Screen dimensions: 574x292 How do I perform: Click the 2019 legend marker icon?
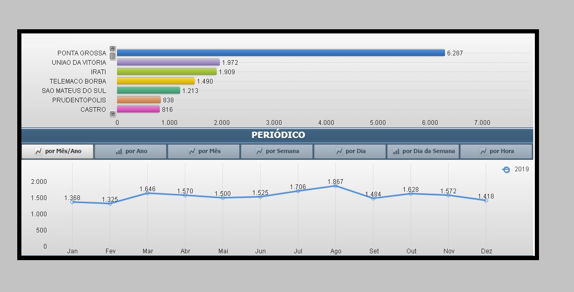click(506, 170)
